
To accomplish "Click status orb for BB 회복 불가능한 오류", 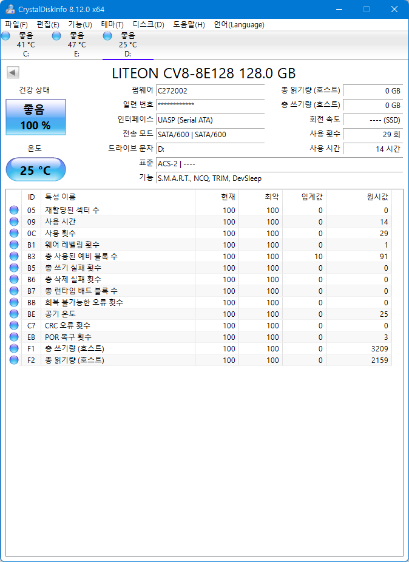I will coord(14,302).
